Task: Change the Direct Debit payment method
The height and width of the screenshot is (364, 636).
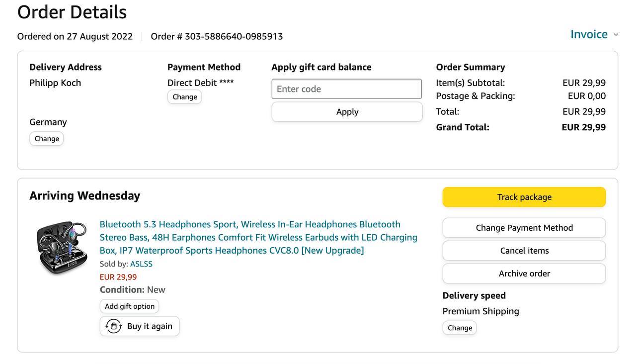Action: (x=185, y=97)
